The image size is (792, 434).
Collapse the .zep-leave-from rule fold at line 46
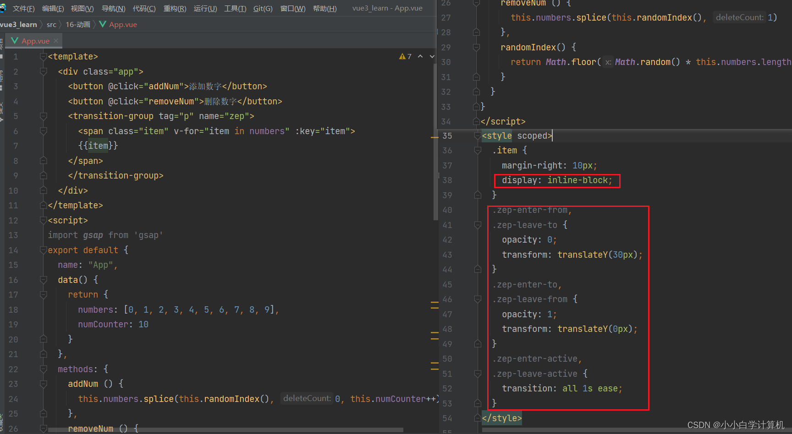pyautogui.click(x=478, y=299)
